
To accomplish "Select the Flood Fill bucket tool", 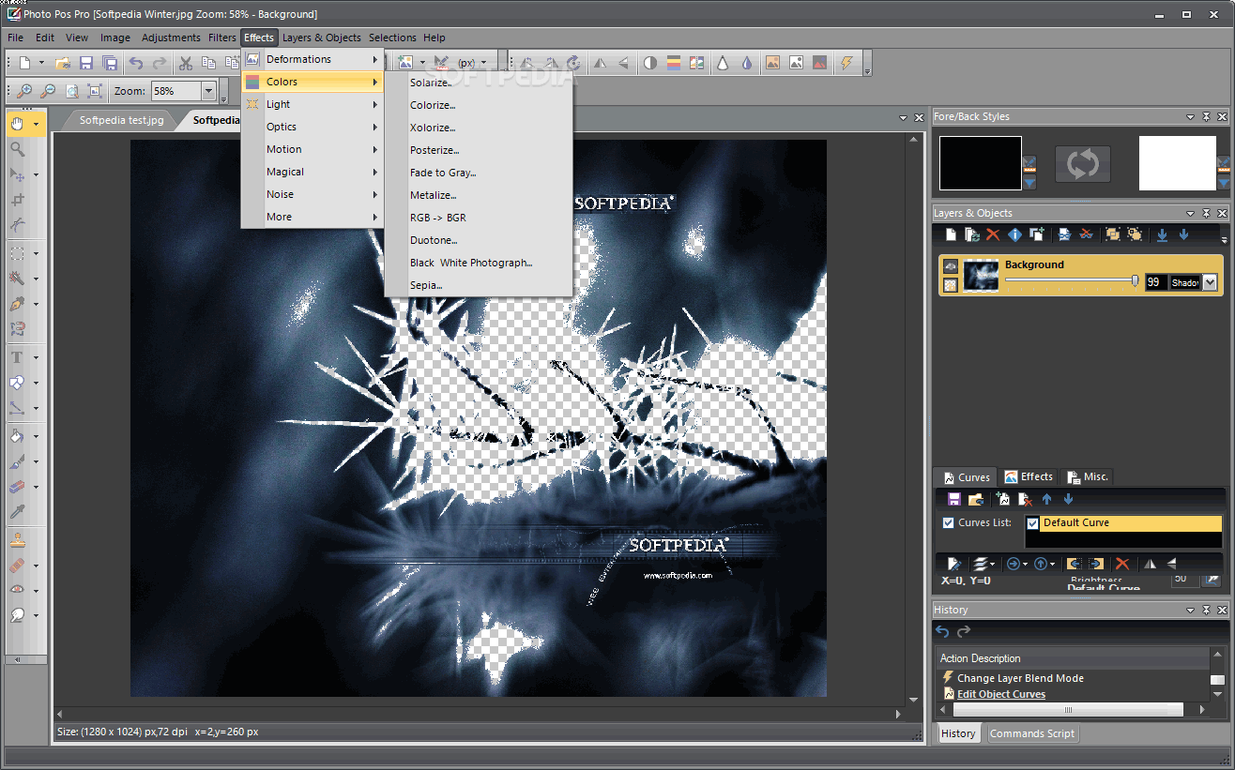I will point(17,436).
